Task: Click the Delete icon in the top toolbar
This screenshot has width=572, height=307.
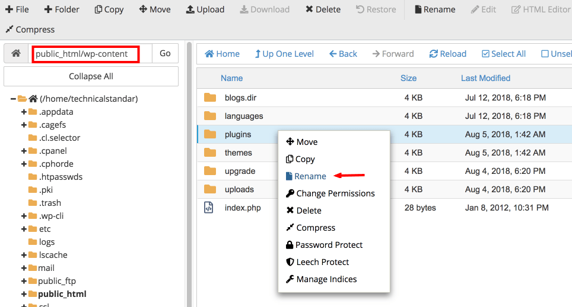Action: 309,9
